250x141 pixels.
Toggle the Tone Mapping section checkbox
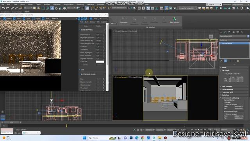point(105,30)
